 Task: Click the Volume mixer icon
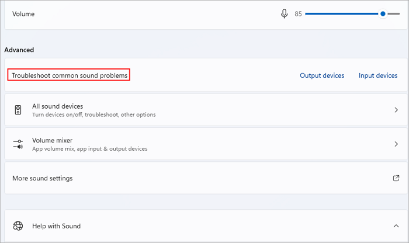pyautogui.click(x=18, y=144)
